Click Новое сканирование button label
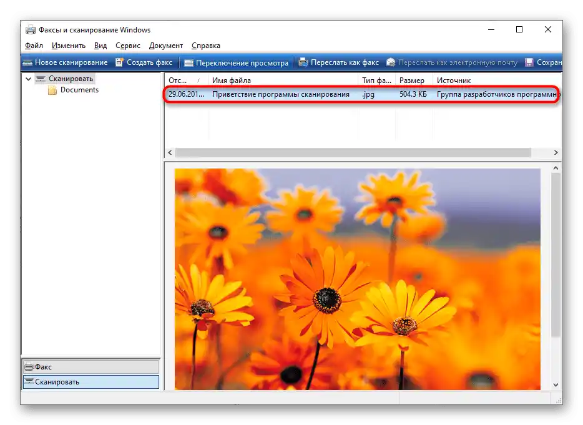This screenshot has width=583, height=425. (x=71, y=62)
